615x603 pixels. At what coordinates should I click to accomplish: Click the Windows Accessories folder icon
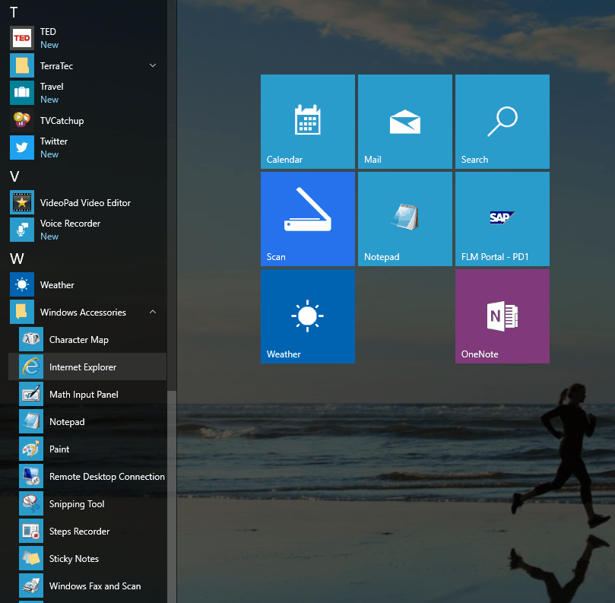click(x=22, y=312)
